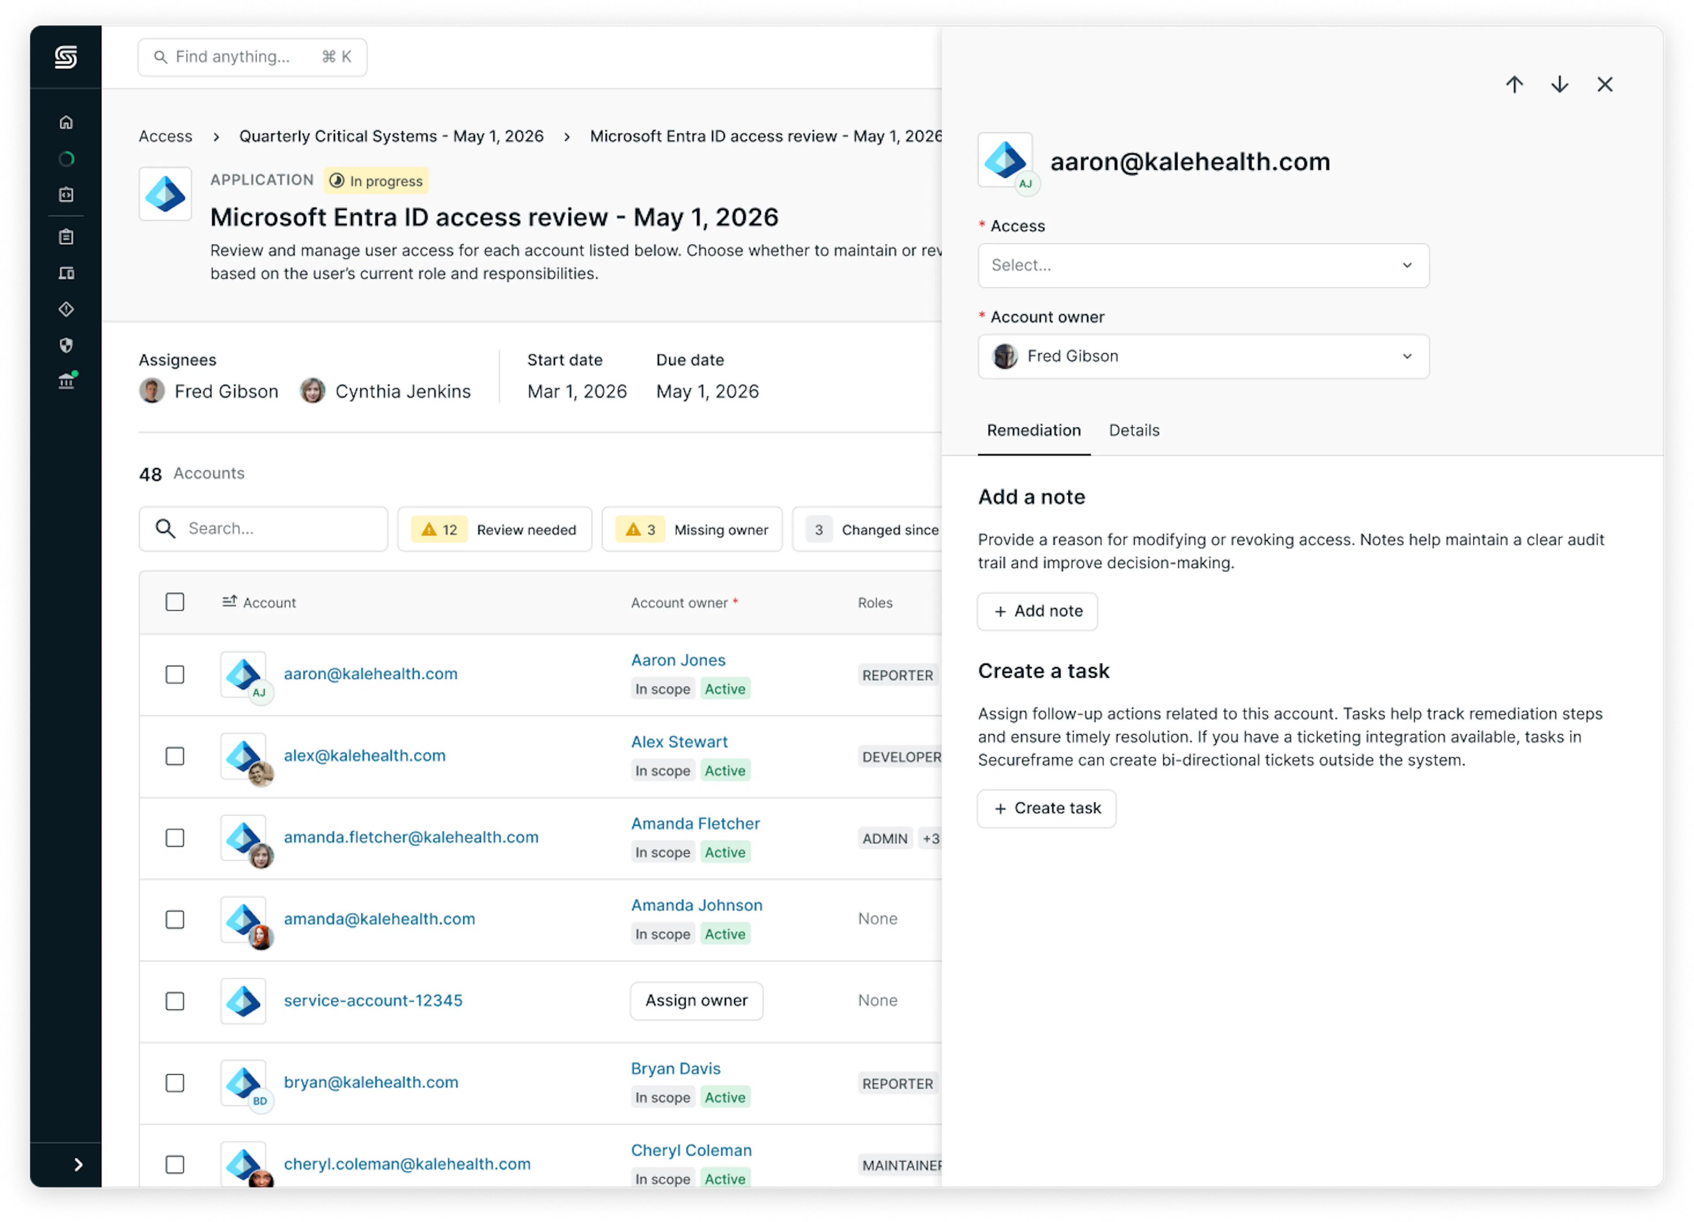
Task: Sort by Account column icon
Action: (229, 601)
